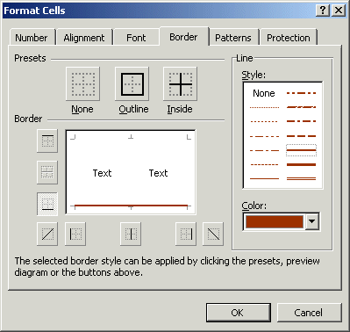Confirm with the OK button
The width and height of the screenshot is (350, 332).
238,313
